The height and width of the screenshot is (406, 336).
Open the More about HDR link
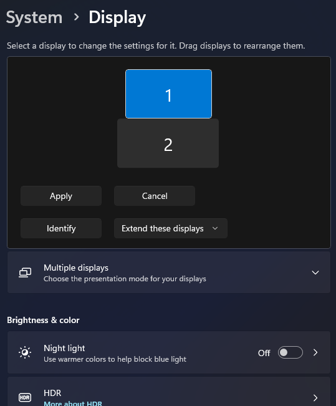pyautogui.click(x=73, y=404)
